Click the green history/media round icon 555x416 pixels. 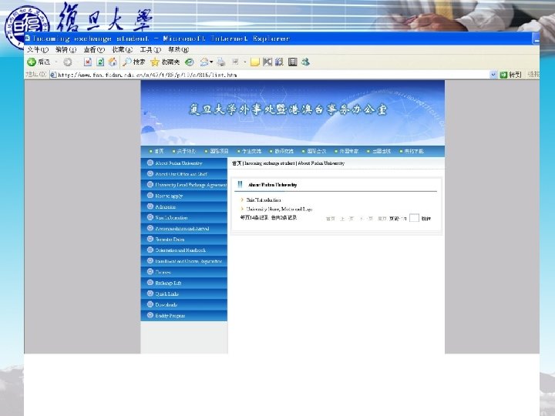click(190, 62)
